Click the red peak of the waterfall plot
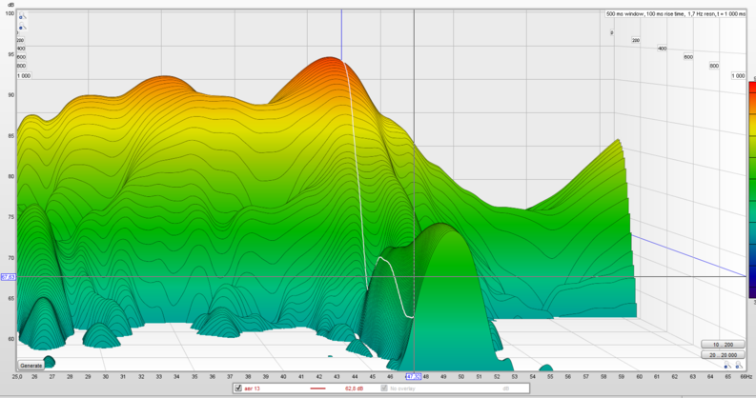Viewport: 756px width, 398px height. (x=330, y=62)
